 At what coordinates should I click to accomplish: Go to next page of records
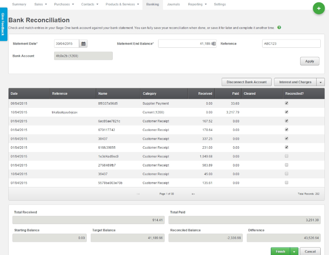point(193,194)
